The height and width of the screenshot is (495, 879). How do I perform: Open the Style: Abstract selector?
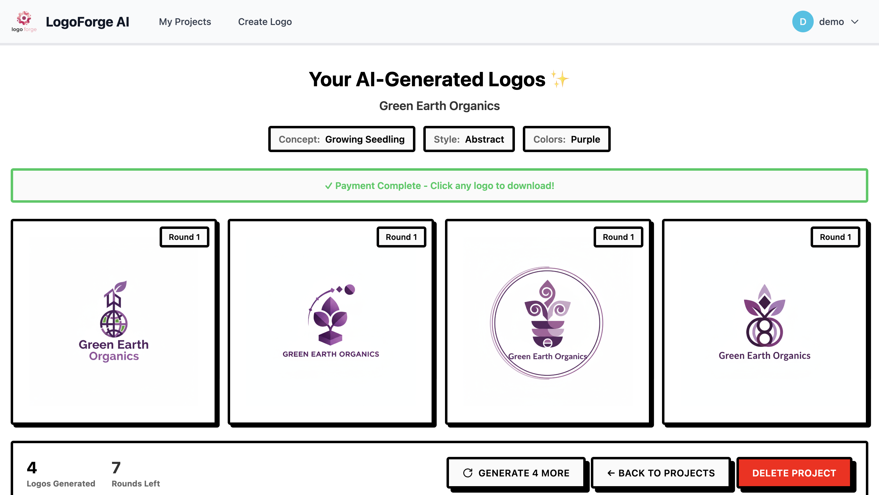click(x=469, y=139)
